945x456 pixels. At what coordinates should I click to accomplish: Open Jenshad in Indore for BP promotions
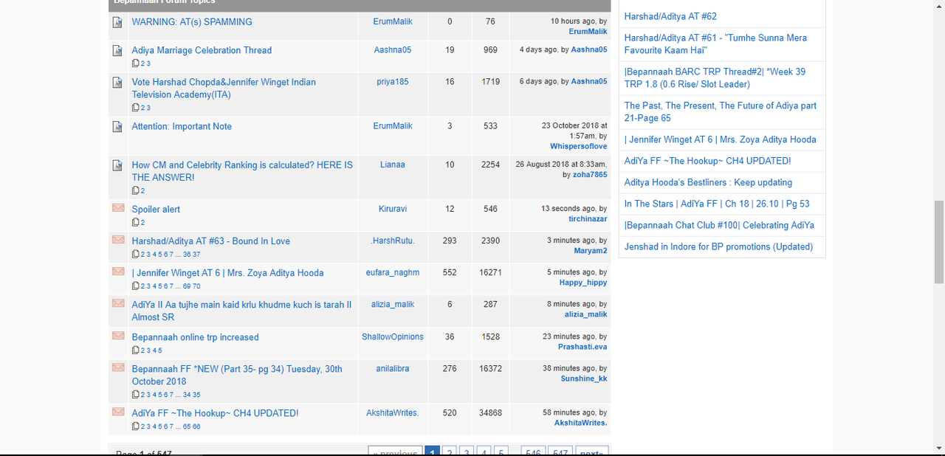718,246
